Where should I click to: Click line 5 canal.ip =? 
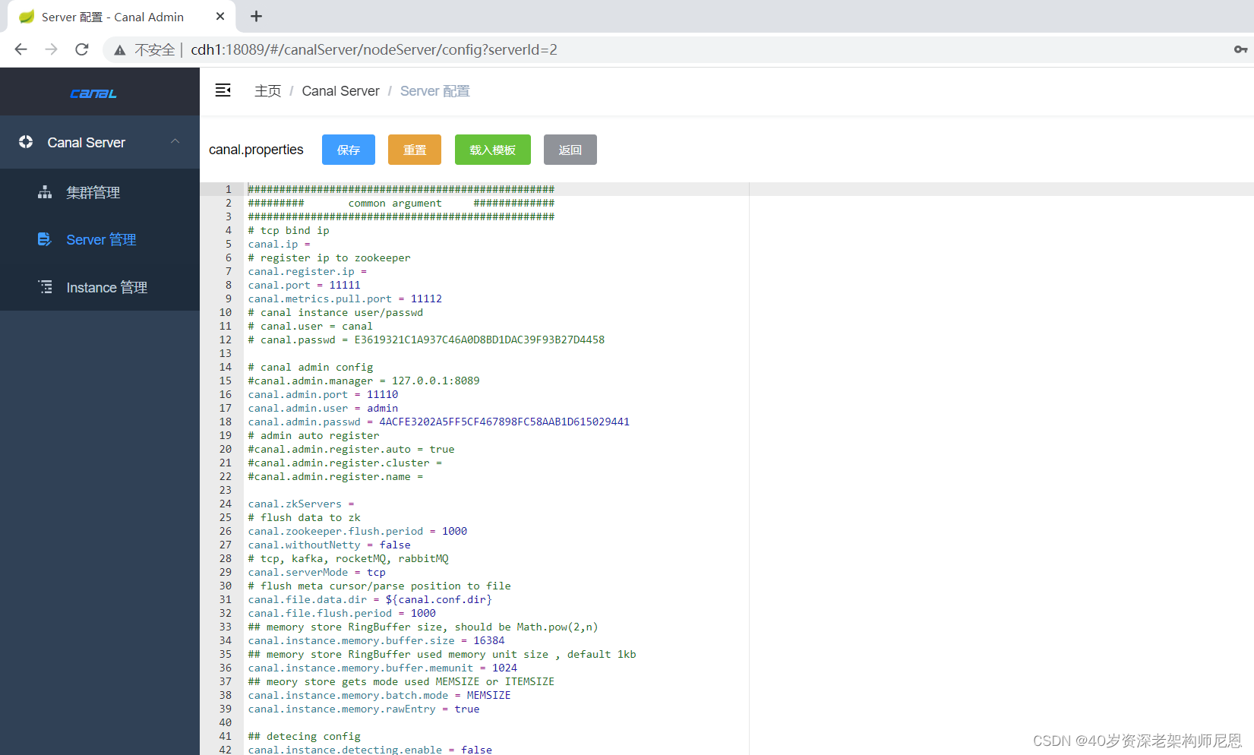click(279, 244)
